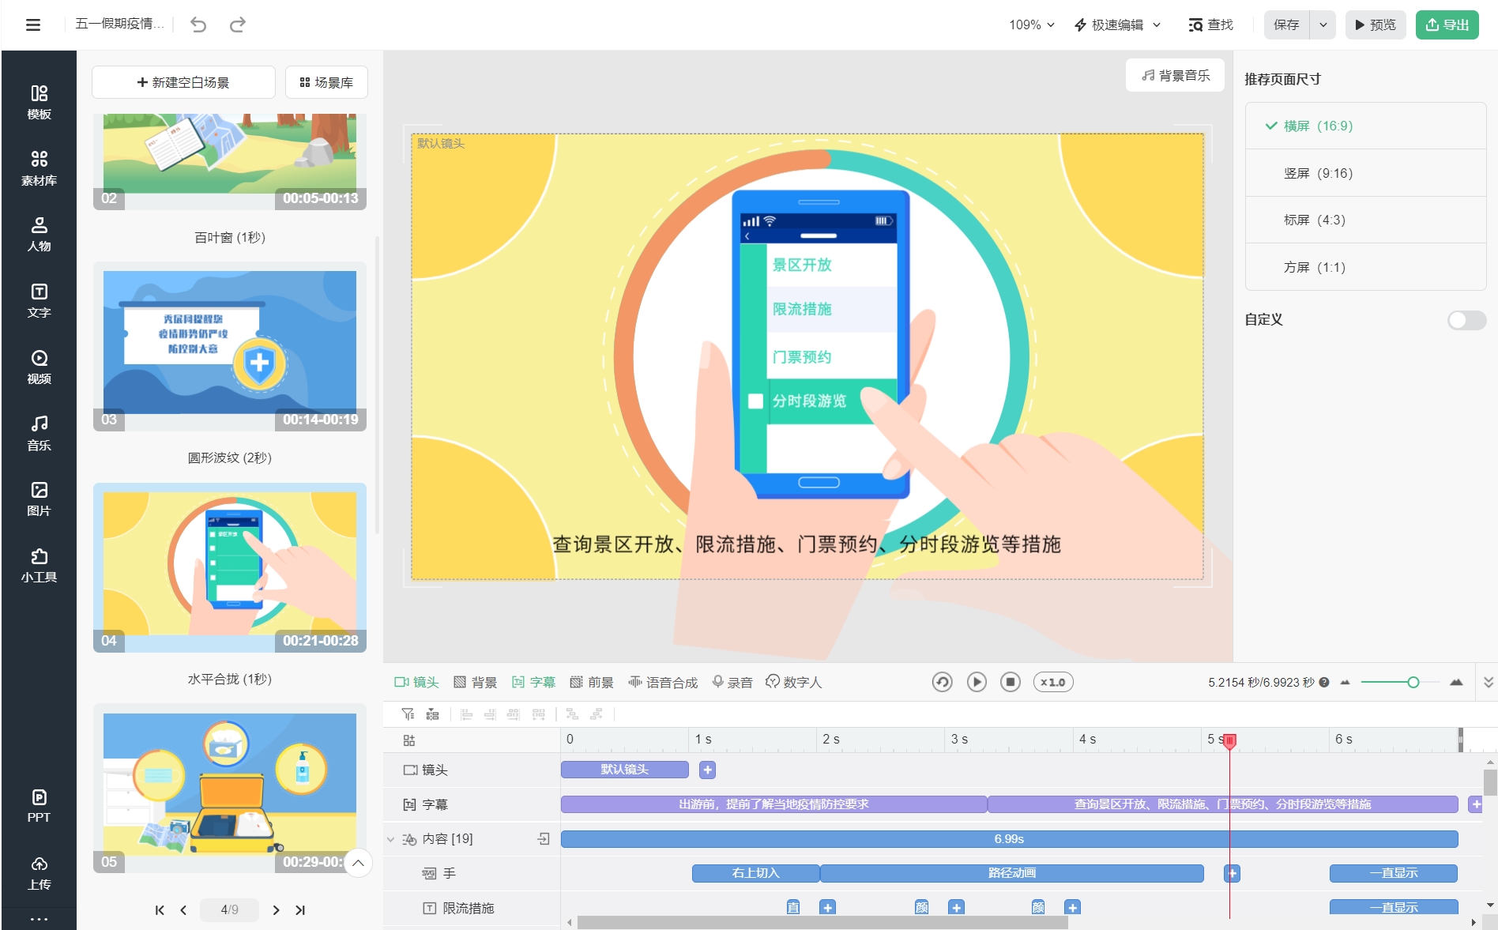The width and height of the screenshot is (1498, 930).
Task: Zoom out timeline with small mountain icon
Action: [1345, 683]
